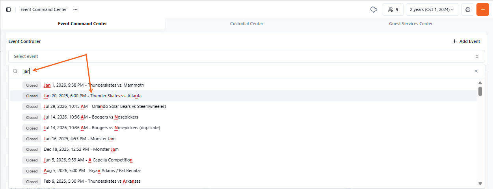Switch to the Guest Services Center tab
Viewport: 493px width, 189px height.
tap(411, 24)
